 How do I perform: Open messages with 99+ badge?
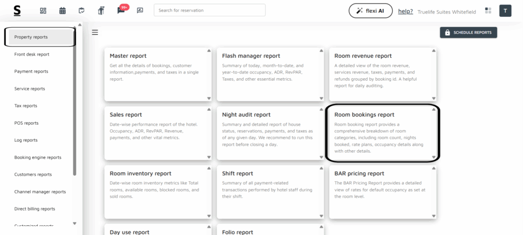click(x=121, y=10)
